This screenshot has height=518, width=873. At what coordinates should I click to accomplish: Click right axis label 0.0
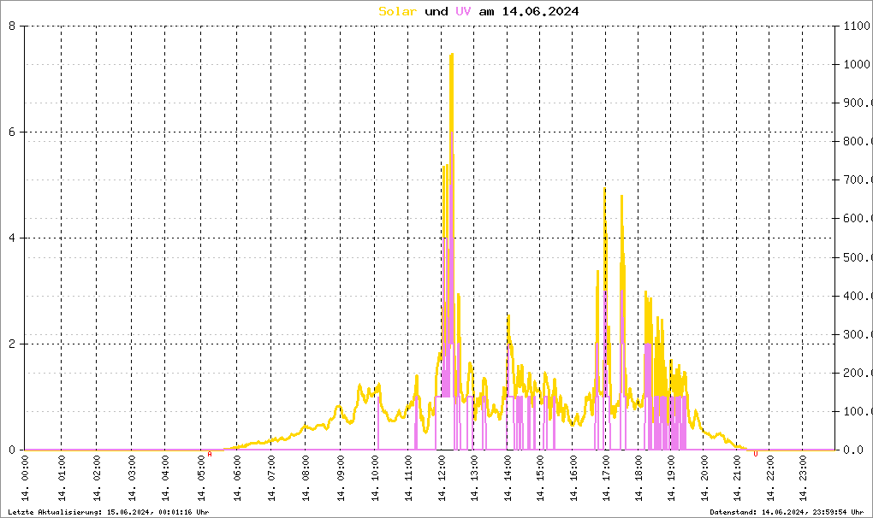pyautogui.click(x=853, y=450)
